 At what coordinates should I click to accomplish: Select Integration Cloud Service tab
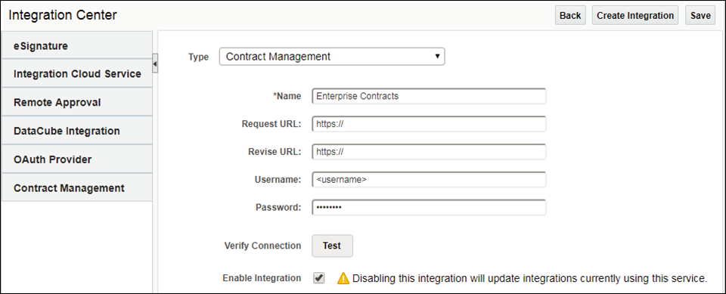pyautogui.click(x=77, y=73)
